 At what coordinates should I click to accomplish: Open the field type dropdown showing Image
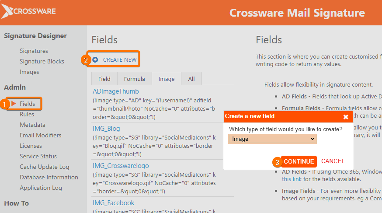coord(272,139)
